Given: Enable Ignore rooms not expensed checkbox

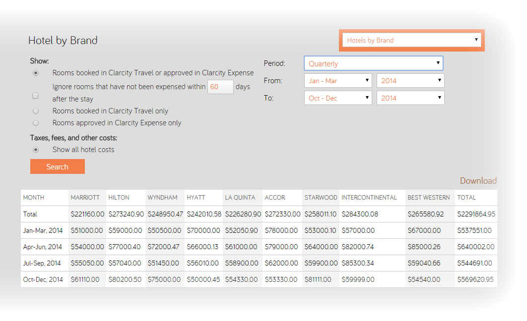Looking at the screenshot, I should click(x=35, y=96).
